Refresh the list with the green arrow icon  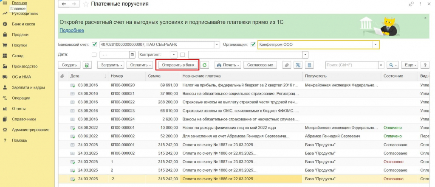point(205,65)
